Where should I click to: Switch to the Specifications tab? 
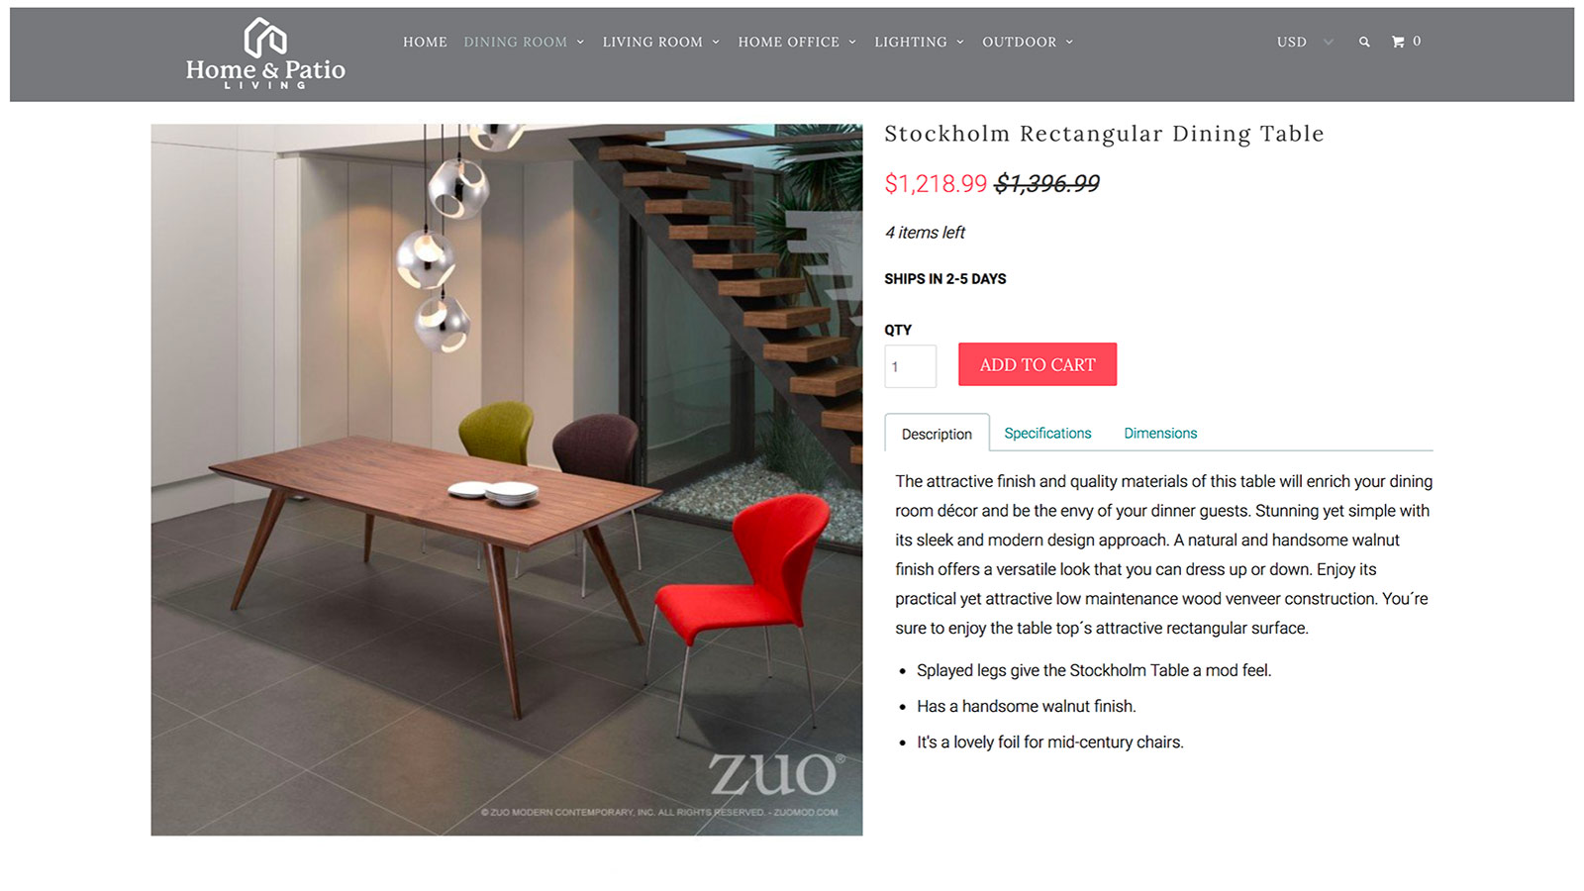[x=1047, y=434]
